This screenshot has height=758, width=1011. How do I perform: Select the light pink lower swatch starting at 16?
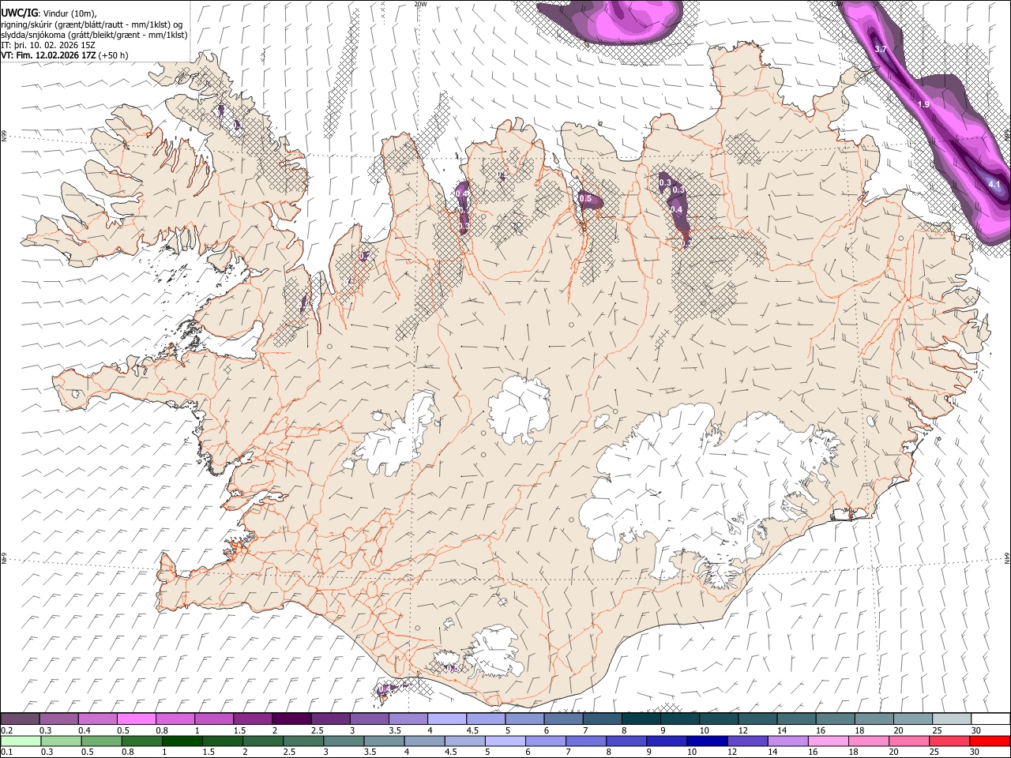(829, 741)
